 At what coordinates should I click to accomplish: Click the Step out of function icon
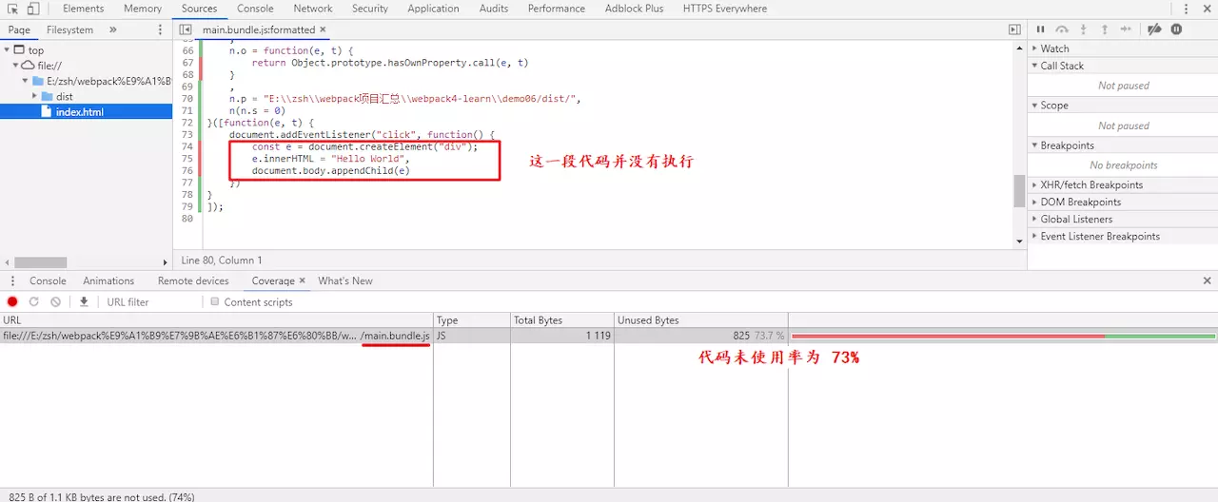(1105, 29)
